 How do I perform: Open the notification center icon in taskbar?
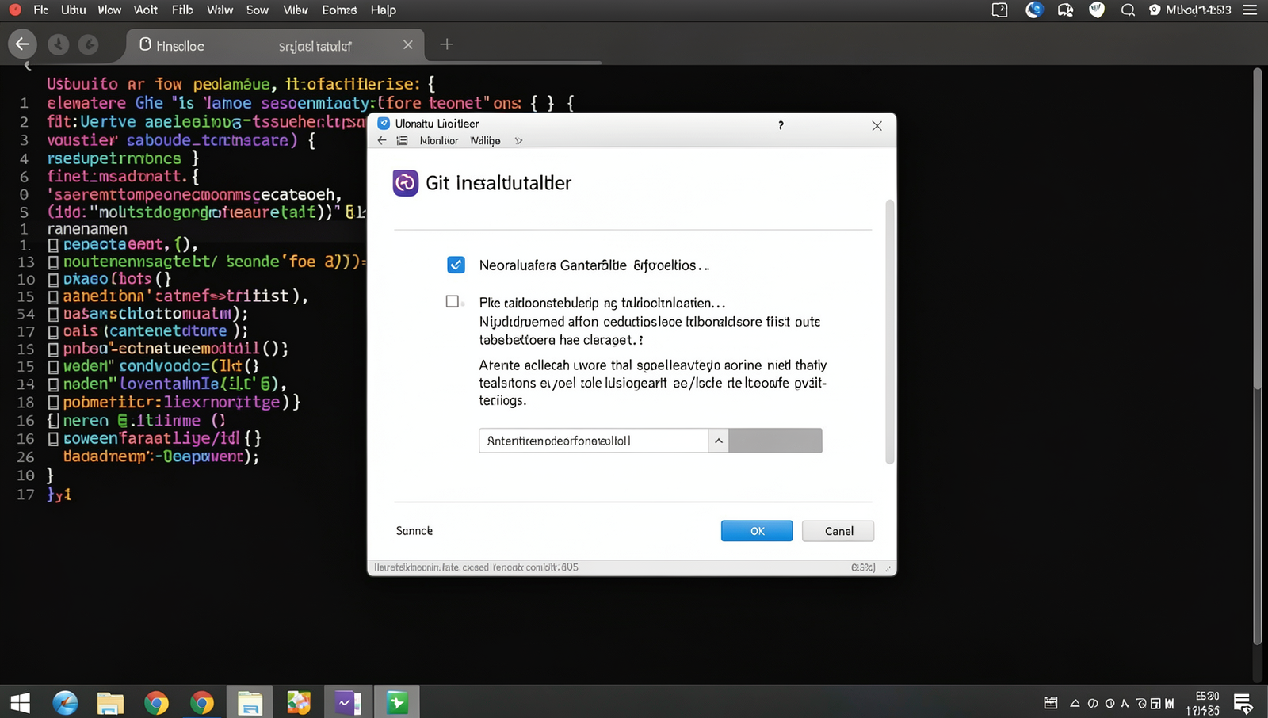[1243, 703]
